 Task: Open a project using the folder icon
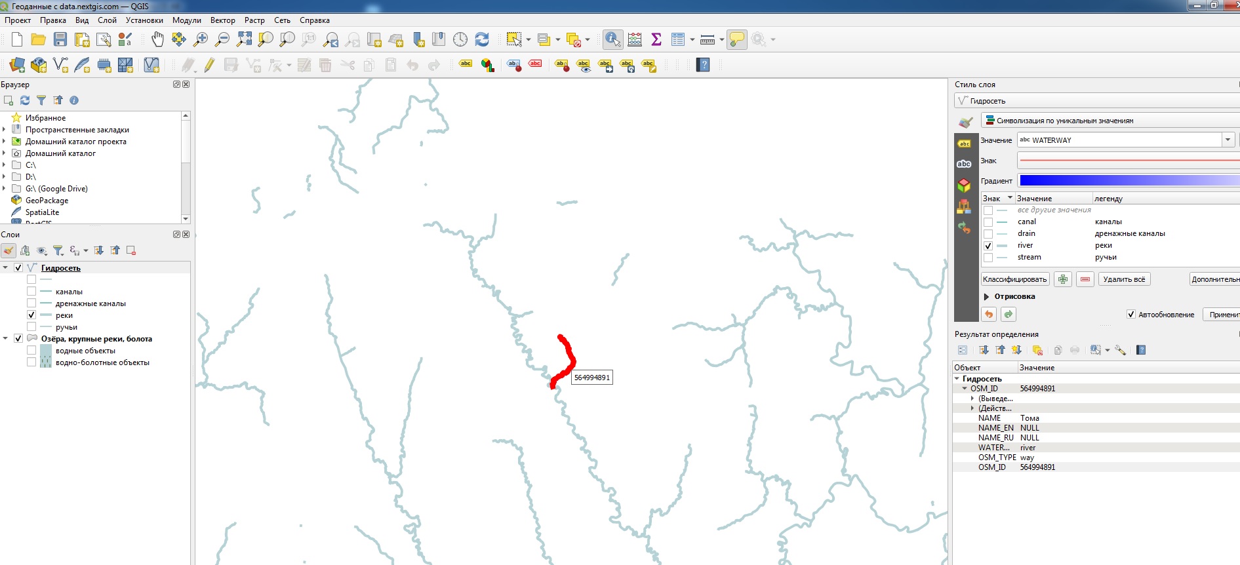pyautogui.click(x=38, y=40)
